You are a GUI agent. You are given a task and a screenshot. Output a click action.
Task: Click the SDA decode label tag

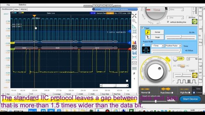tap(12, 49)
